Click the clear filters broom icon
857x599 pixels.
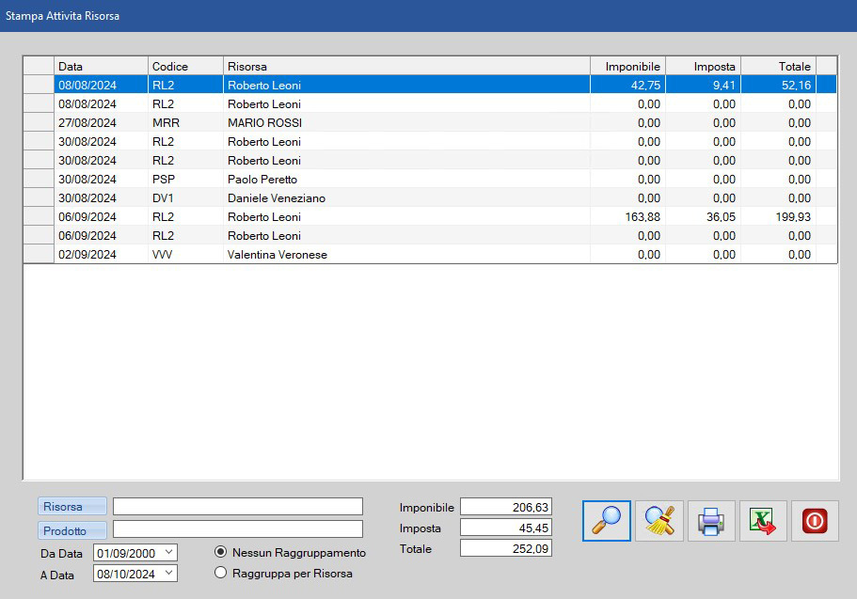point(659,521)
